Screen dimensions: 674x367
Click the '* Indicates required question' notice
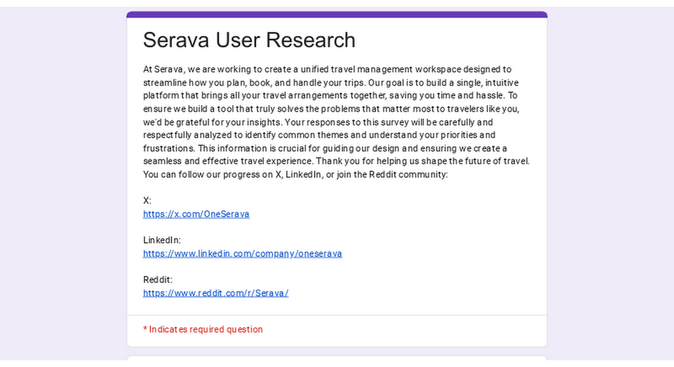(203, 329)
